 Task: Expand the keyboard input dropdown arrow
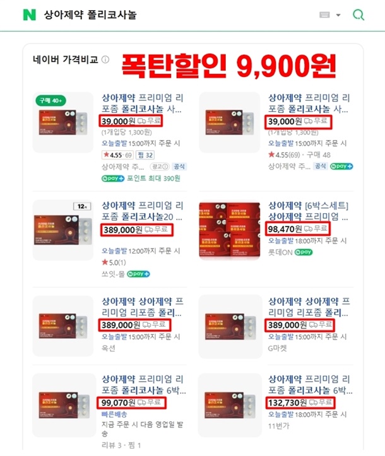coord(338,15)
